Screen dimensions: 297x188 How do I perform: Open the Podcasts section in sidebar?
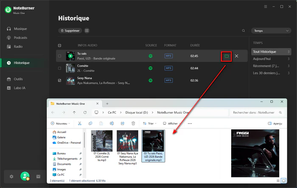pos(17,38)
